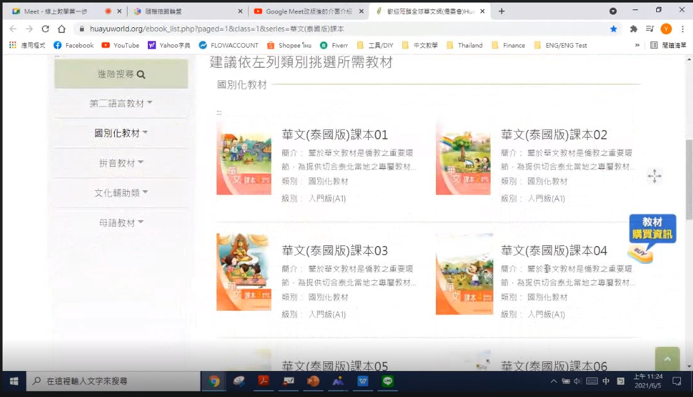Open the Yahoo字典 bookmark
This screenshot has height=397, width=693.
coord(169,45)
